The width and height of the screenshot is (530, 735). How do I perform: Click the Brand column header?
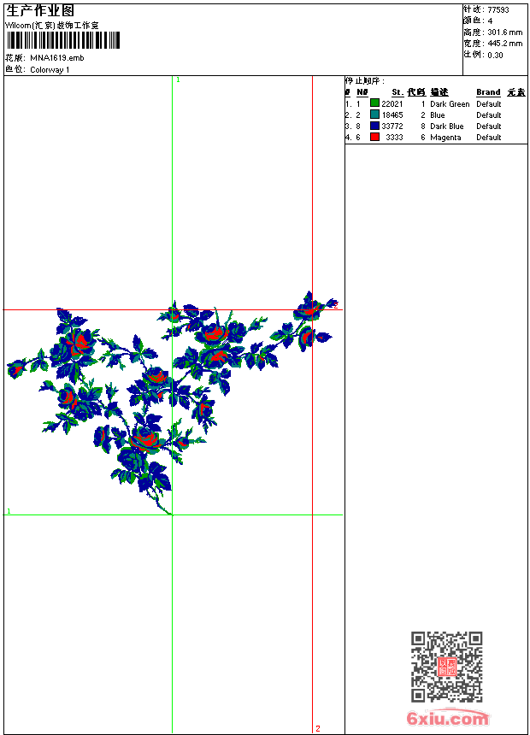click(x=488, y=92)
